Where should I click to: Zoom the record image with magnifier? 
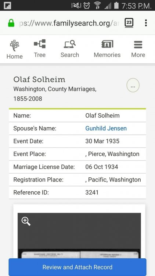26,221
